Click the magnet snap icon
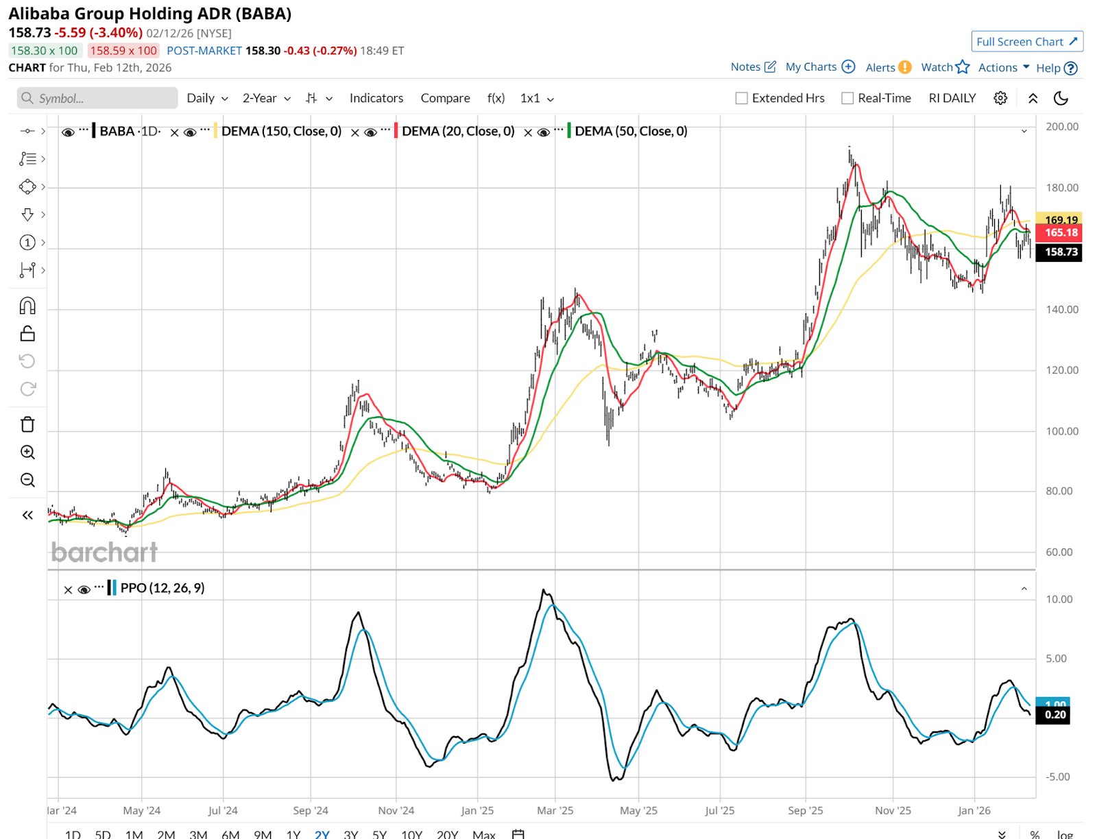The image size is (1097, 839). click(x=27, y=306)
